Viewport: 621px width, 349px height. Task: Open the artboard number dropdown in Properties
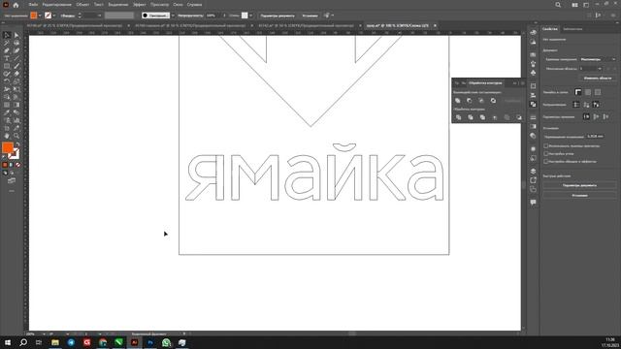pyautogui.click(x=591, y=69)
